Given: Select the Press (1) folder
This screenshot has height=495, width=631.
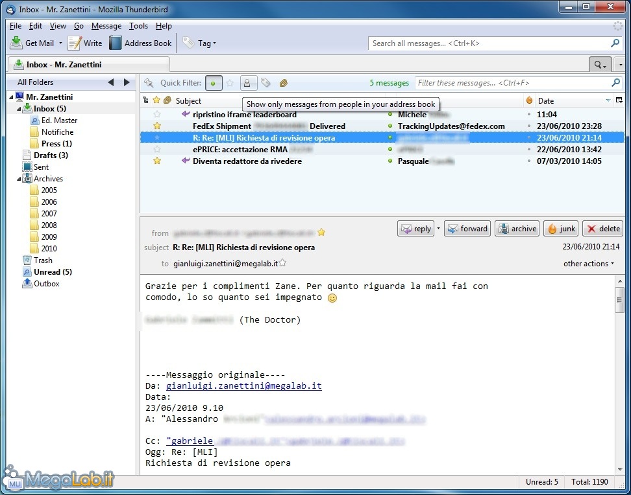Looking at the screenshot, I should tap(56, 144).
